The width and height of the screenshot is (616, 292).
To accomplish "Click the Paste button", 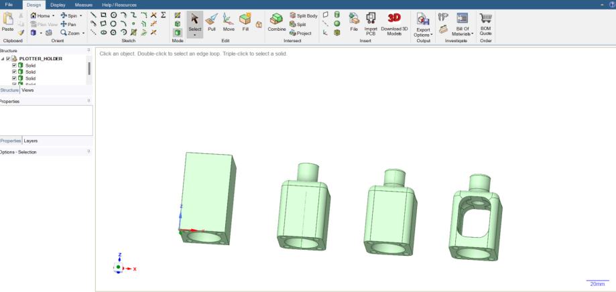I will click(x=7, y=22).
